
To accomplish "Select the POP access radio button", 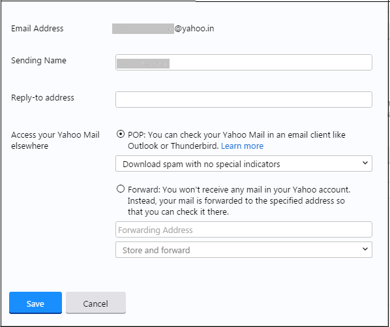I will 121,134.
